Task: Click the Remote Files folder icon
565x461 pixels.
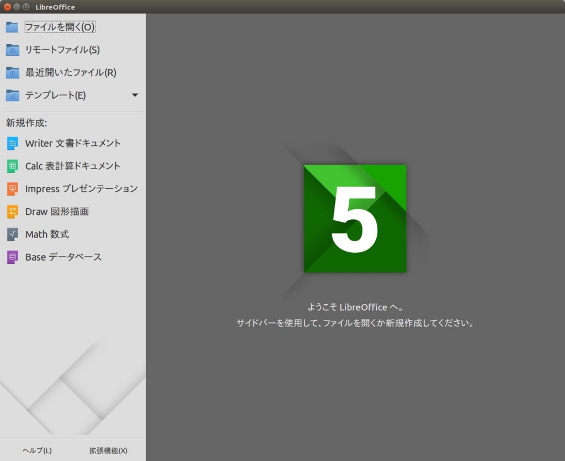Action: (x=12, y=50)
